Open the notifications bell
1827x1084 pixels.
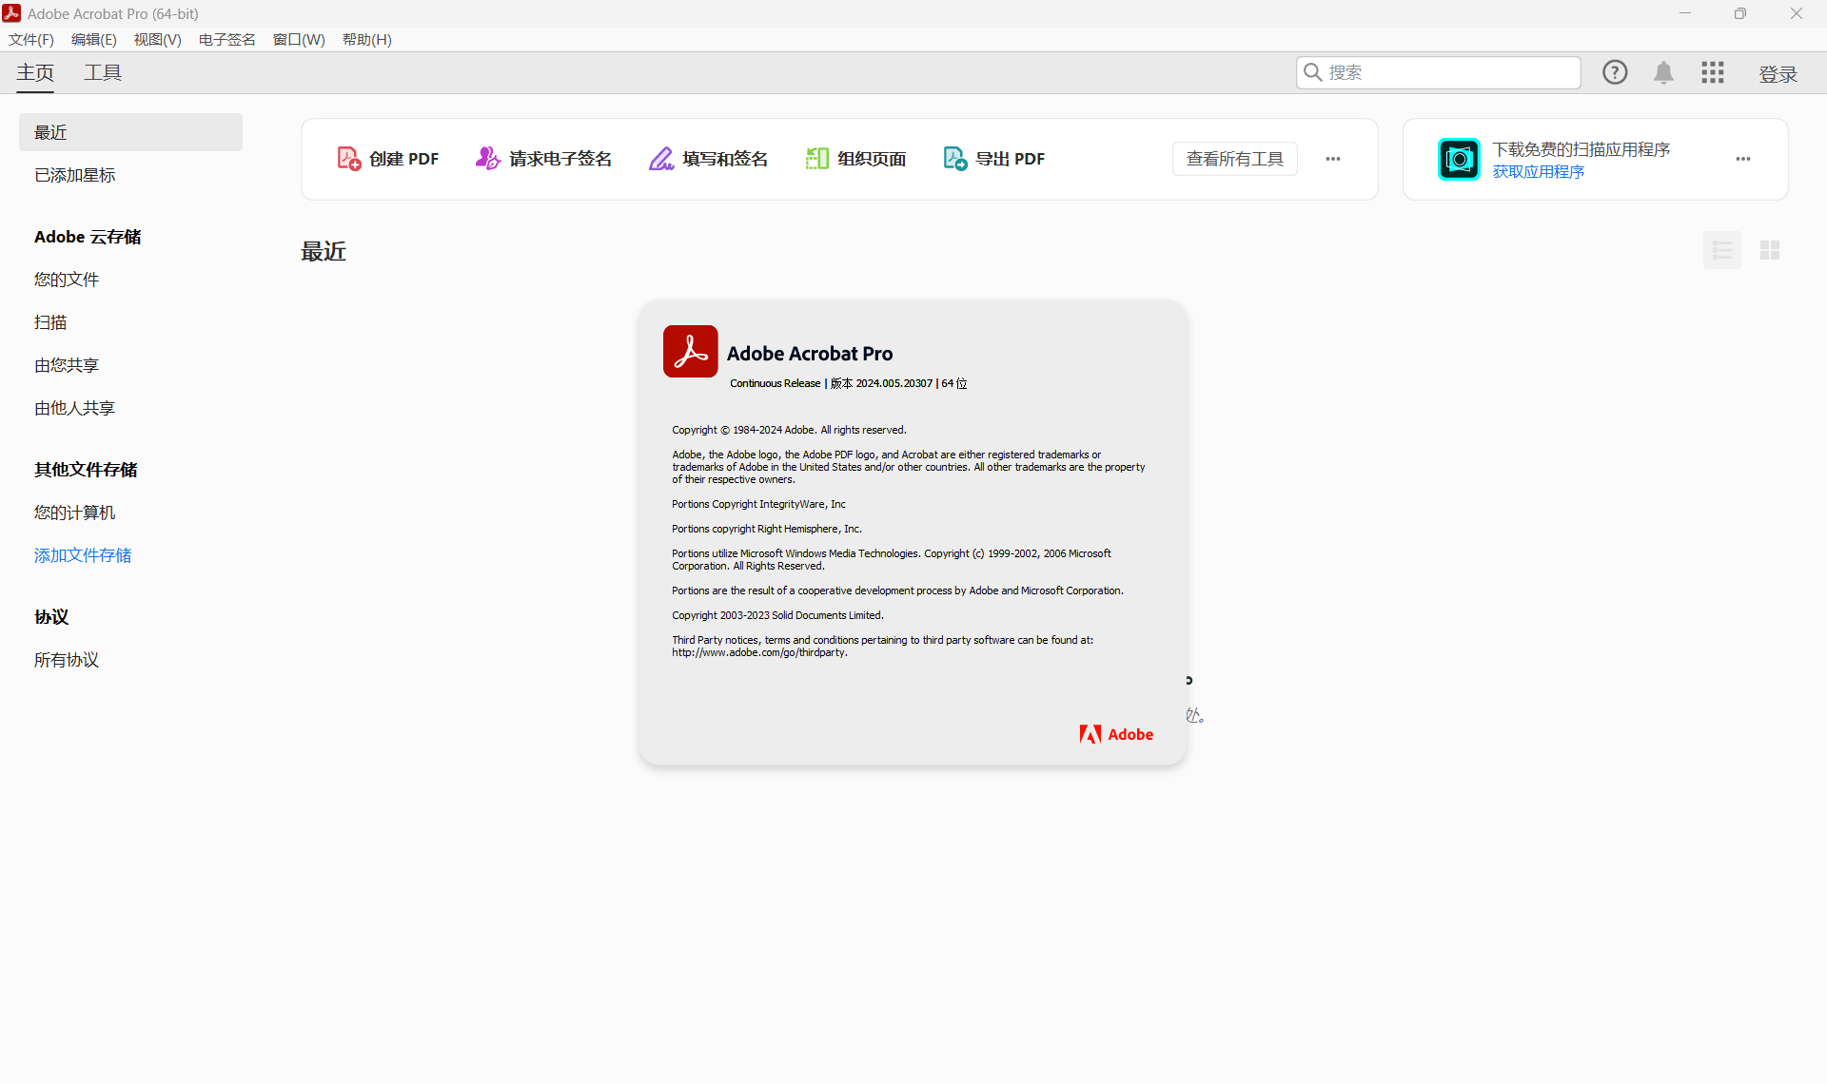[x=1663, y=73]
